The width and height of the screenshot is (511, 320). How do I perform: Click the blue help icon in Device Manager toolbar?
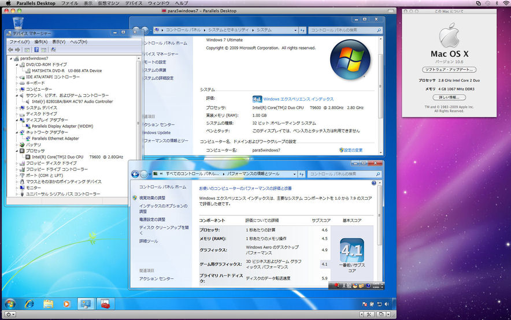point(36,50)
